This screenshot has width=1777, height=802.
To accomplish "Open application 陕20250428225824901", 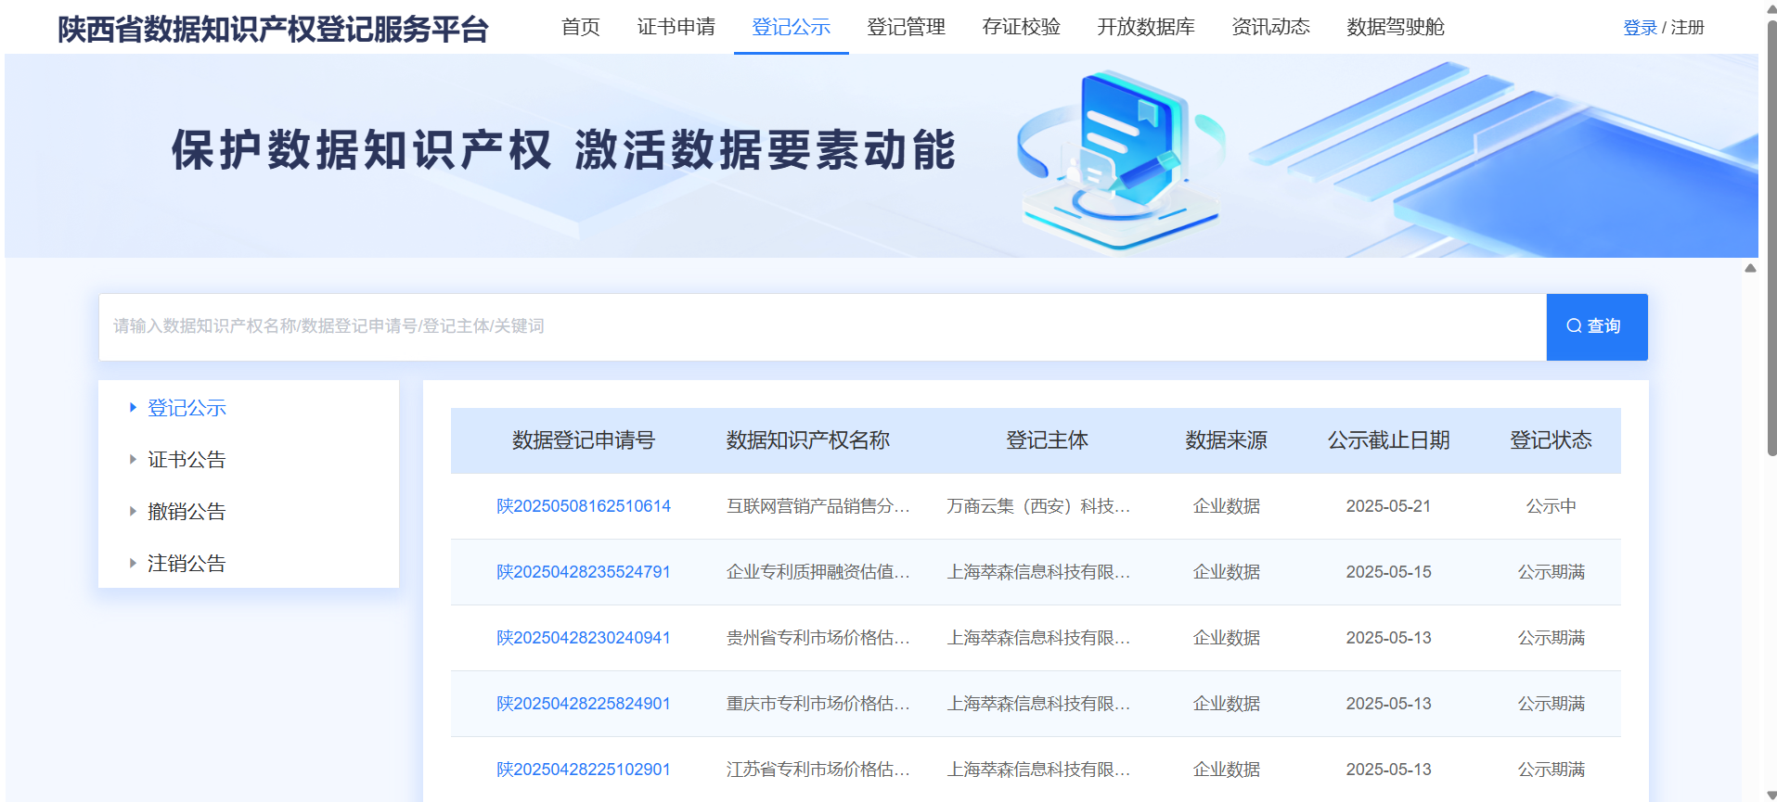I will [x=584, y=704].
